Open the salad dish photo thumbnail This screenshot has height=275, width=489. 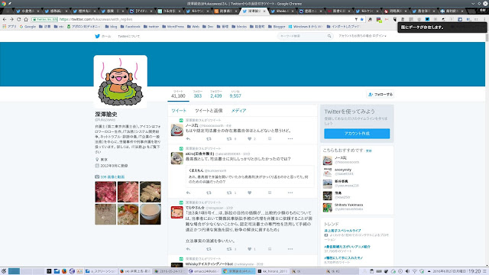tap(128, 214)
